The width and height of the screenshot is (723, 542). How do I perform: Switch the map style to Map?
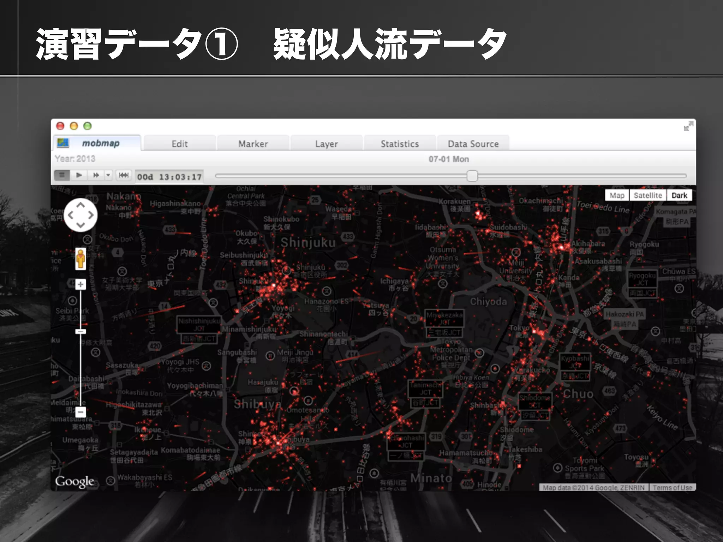[617, 195]
